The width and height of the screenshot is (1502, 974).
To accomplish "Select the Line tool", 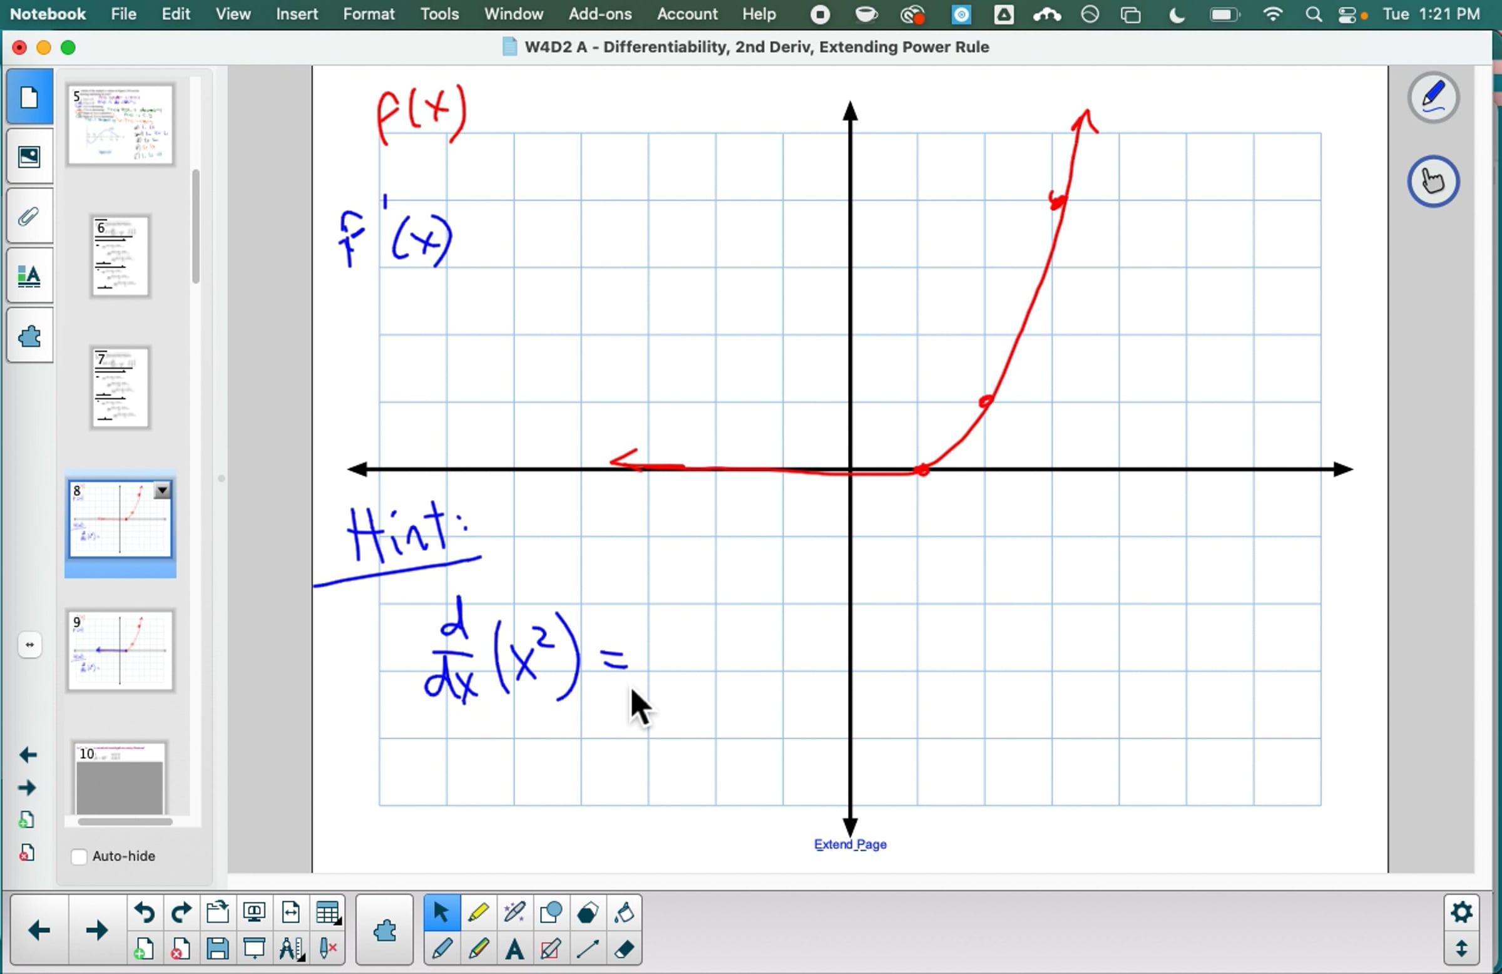I will [588, 949].
